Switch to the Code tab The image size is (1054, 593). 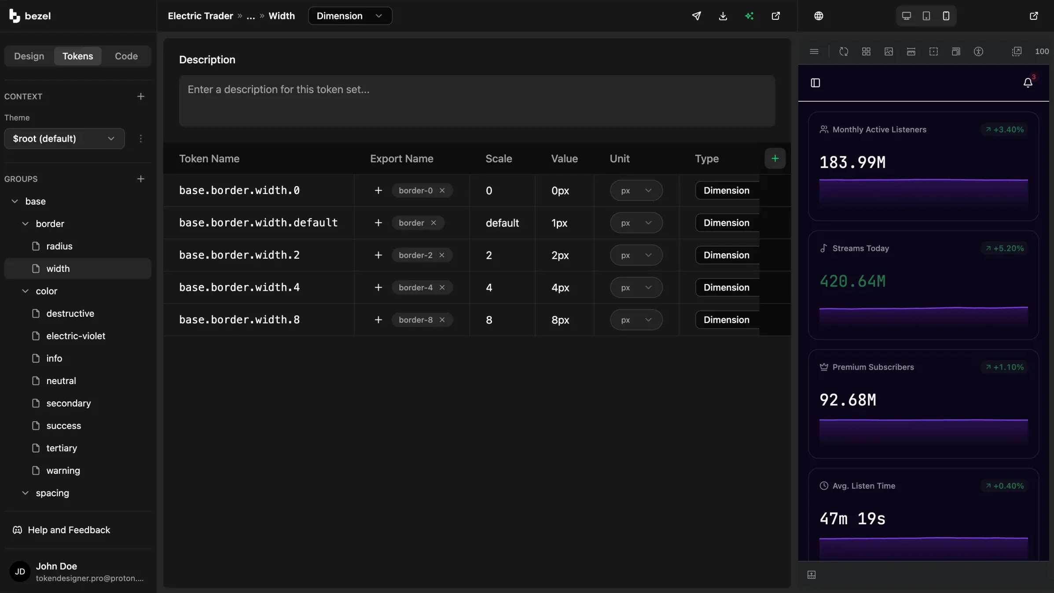tap(126, 56)
